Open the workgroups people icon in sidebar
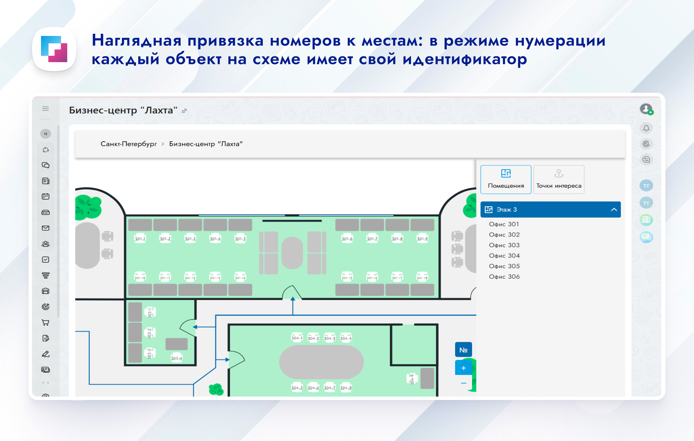Screen dimensions: 694x441 pyautogui.click(x=45, y=244)
